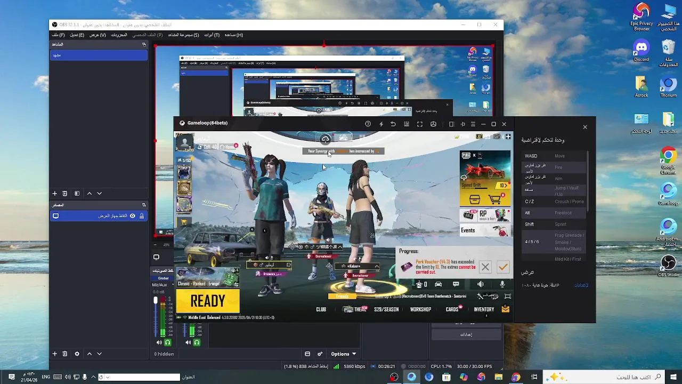Screen dimensions: 682x384
Task: Toggle lock on display capture source
Action: point(141,216)
